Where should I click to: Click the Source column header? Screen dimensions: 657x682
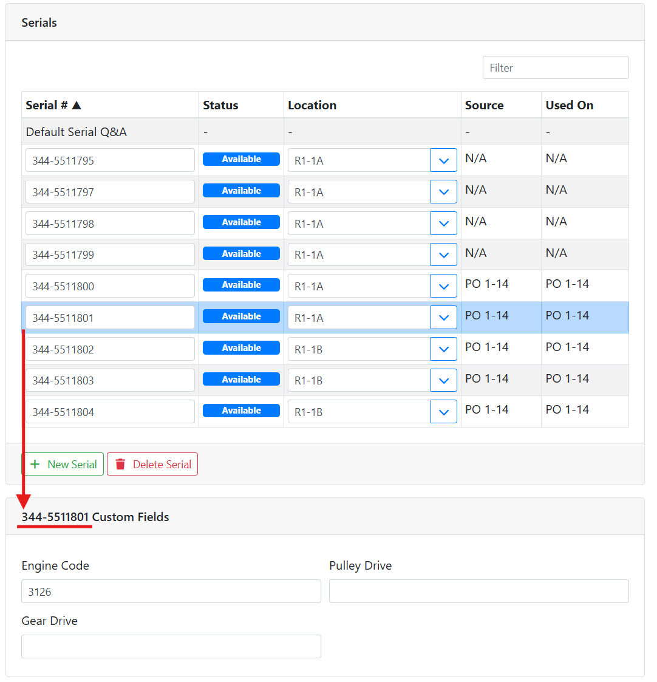tap(484, 105)
